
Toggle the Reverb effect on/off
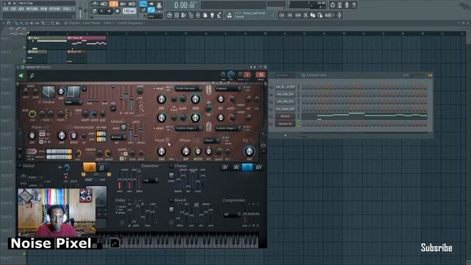coord(171,200)
